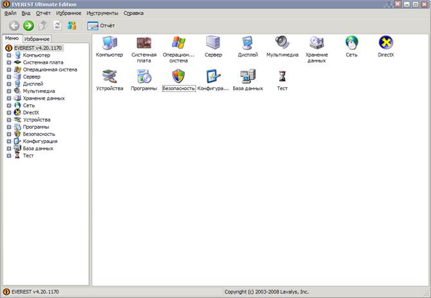
Task: Select EVEREST v4.20.1170 root tree item
Action: point(38,48)
